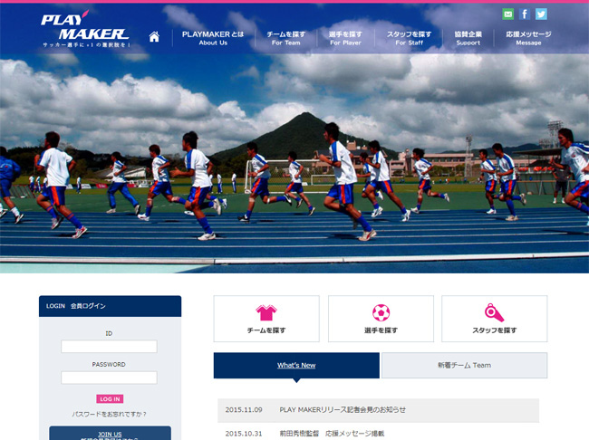Open the home icon in navigation
Viewport: 589px width, 440px height.
(154, 37)
